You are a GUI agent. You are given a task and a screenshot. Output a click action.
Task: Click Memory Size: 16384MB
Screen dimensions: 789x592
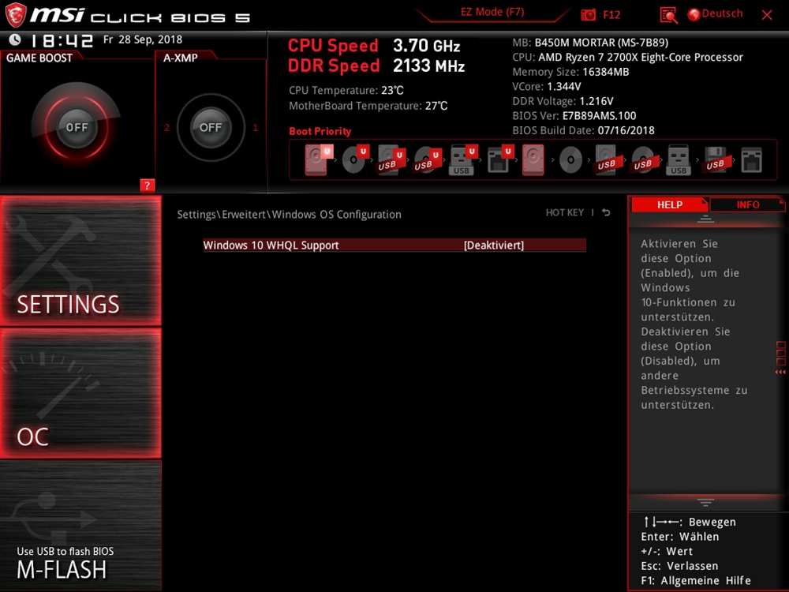(x=570, y=72)
